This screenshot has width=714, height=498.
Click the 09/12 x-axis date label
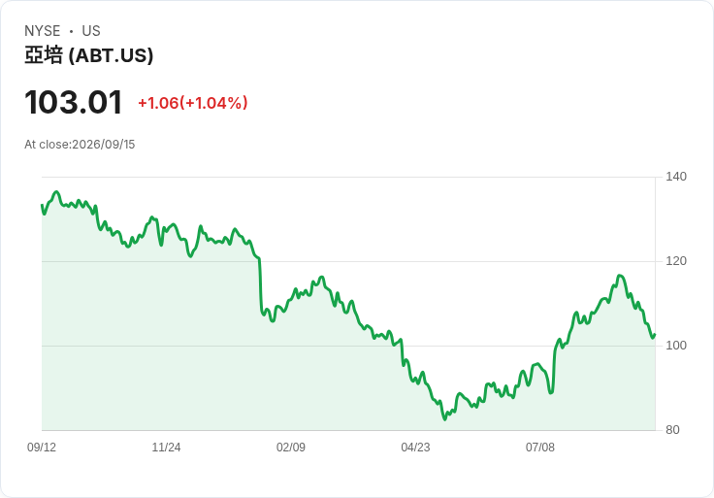pyautogui.click(x=42, y=448)
